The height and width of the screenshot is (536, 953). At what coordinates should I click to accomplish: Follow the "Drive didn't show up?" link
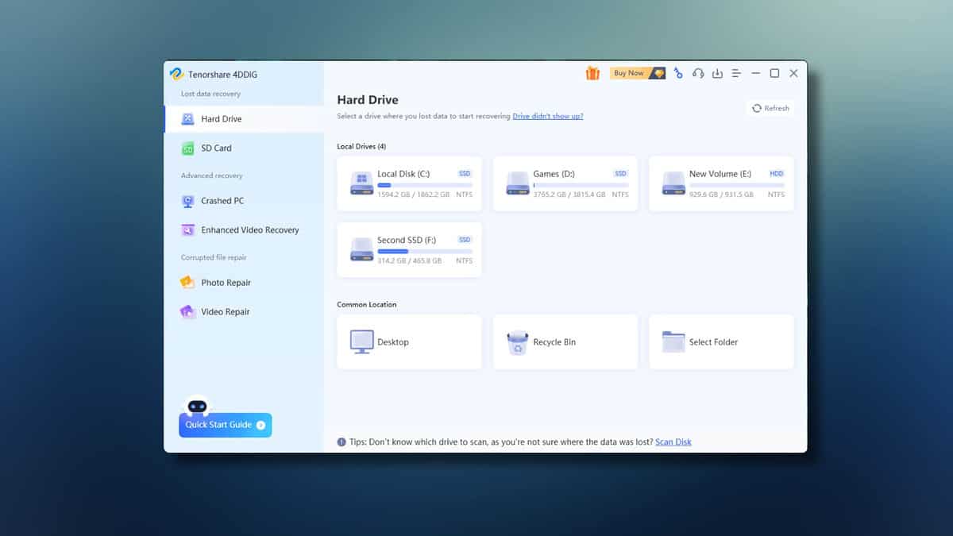click(x=548, y=117)
